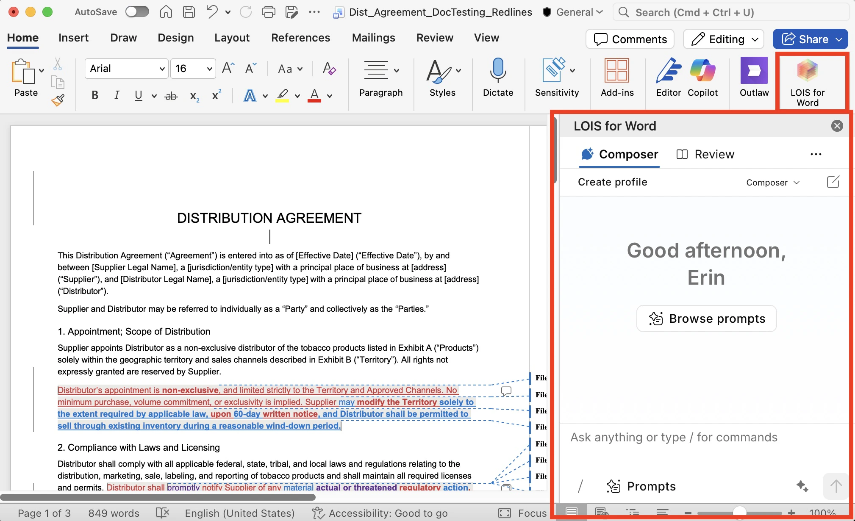This screenshot has height=521, width=855.
Task: Toggle the AutoSave switch
Action: (137, 12)
